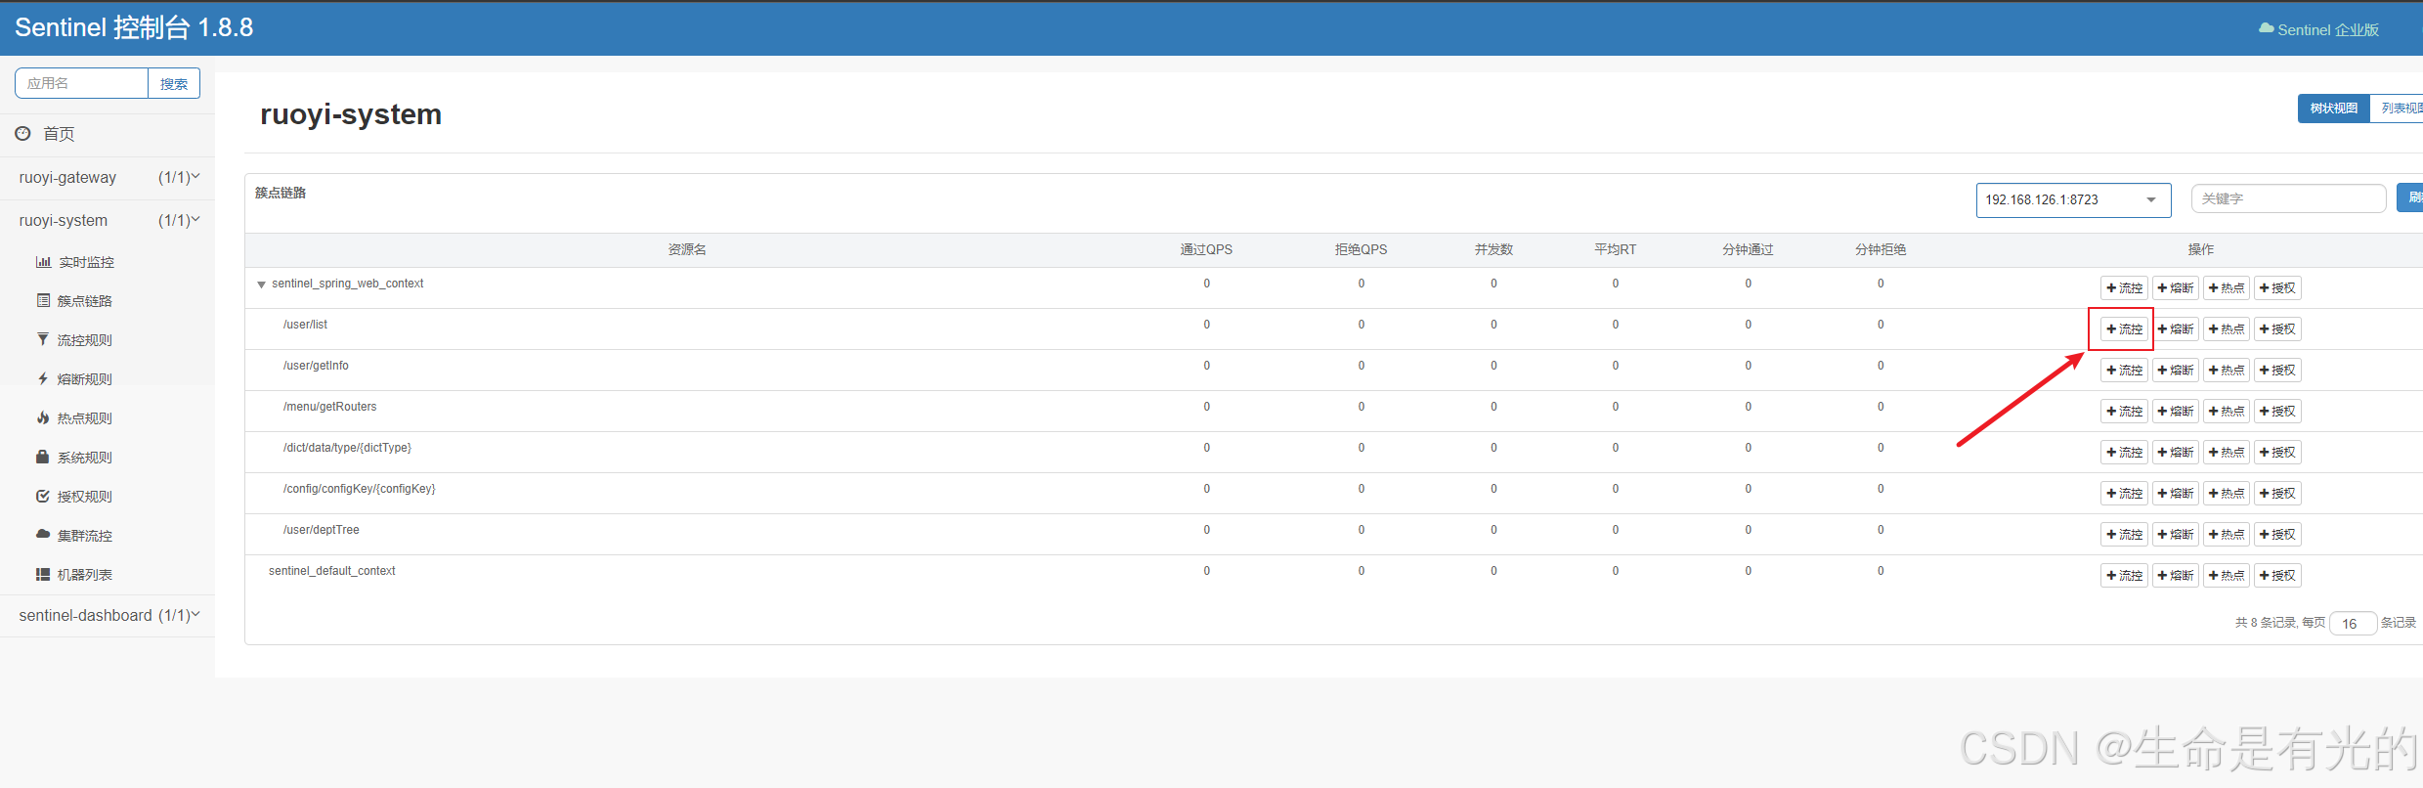This screenshot has width=2423, height=788.
Task: Click the Sentinel 控制台 1.8.8 title
Action: click(x=134, y=27)
